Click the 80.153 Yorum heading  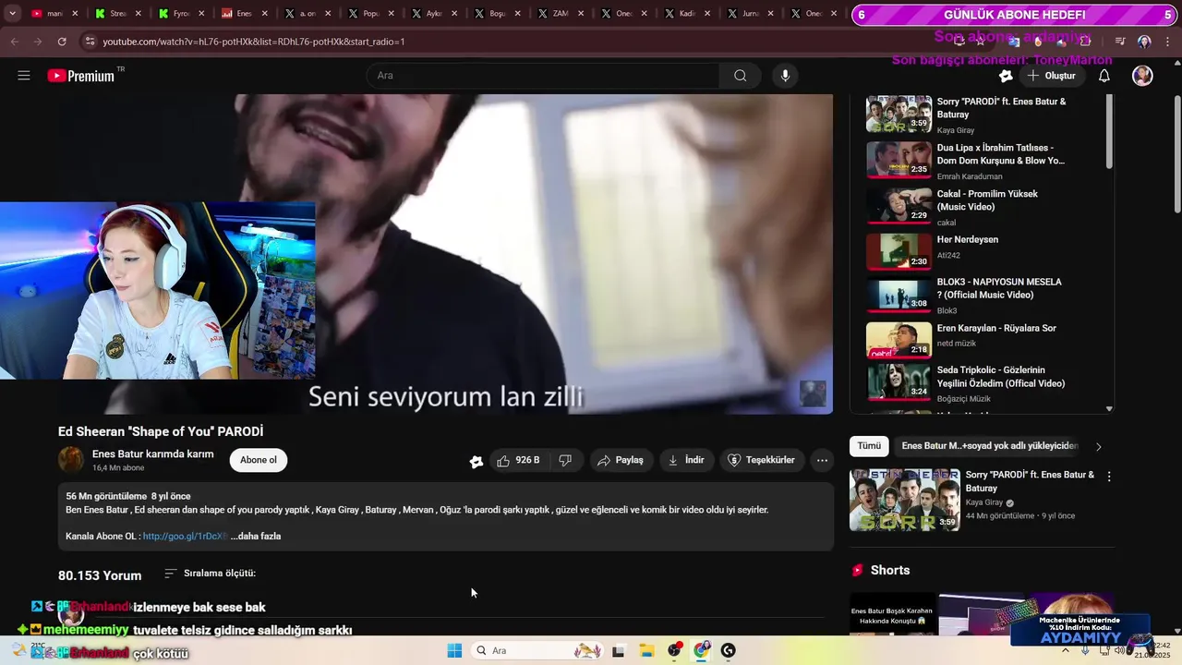(x=100, y=575)
